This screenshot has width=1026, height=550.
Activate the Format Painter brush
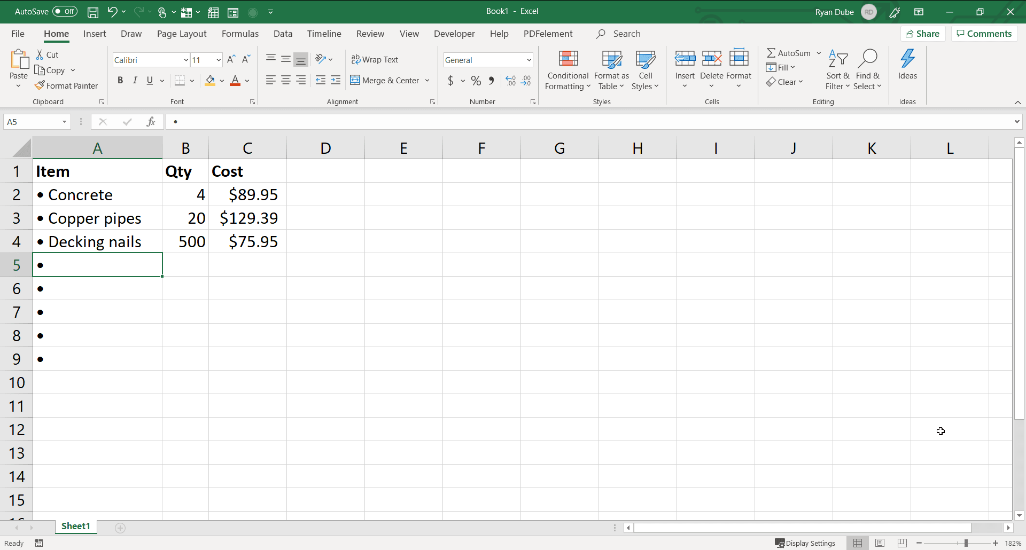click(40, 85)
